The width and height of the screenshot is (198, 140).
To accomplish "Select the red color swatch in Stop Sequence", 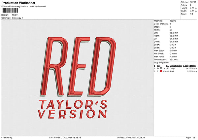I will click(161, 71).
